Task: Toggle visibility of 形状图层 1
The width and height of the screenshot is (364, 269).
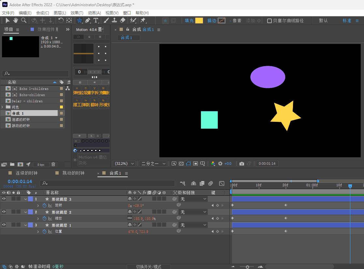Action: (x=4, y=225)
